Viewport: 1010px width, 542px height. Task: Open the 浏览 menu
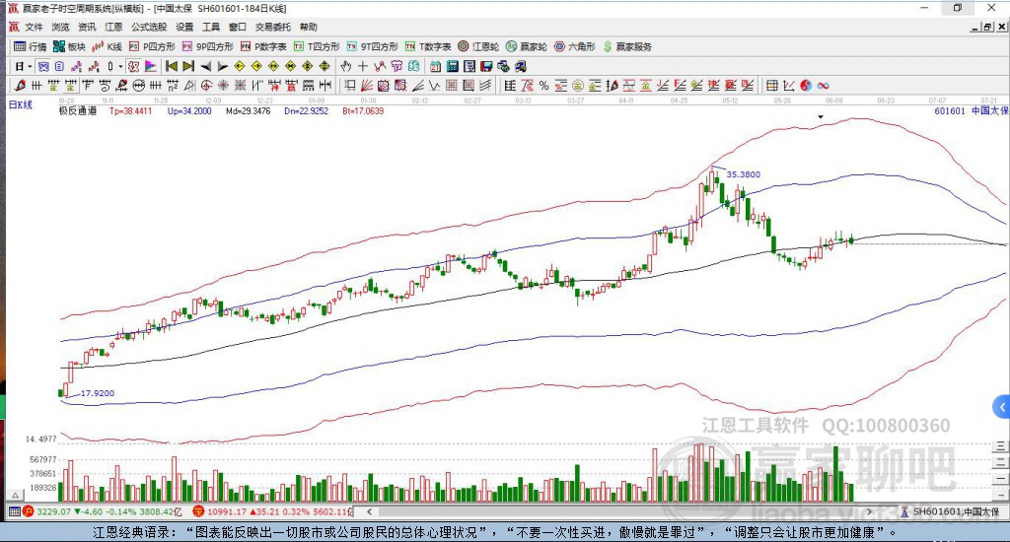click(60, 27)
